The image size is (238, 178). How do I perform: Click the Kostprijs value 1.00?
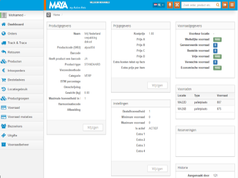pyautogui.click(x=151, y=34)
